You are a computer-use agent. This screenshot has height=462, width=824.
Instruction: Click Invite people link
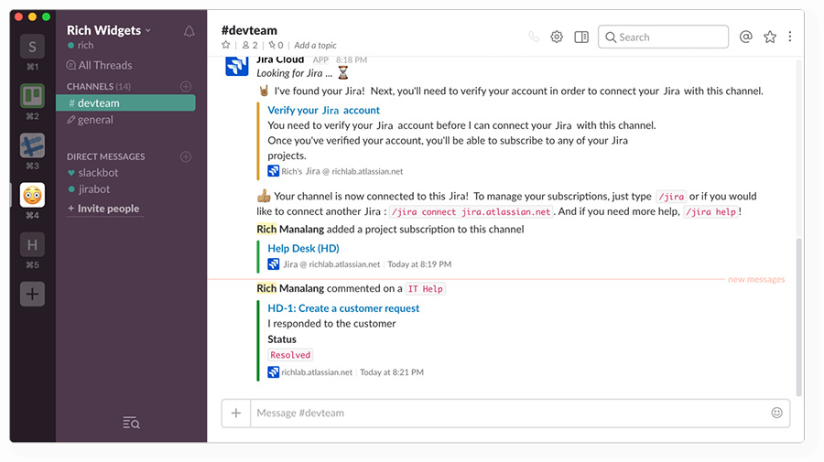tap(103, 209)
